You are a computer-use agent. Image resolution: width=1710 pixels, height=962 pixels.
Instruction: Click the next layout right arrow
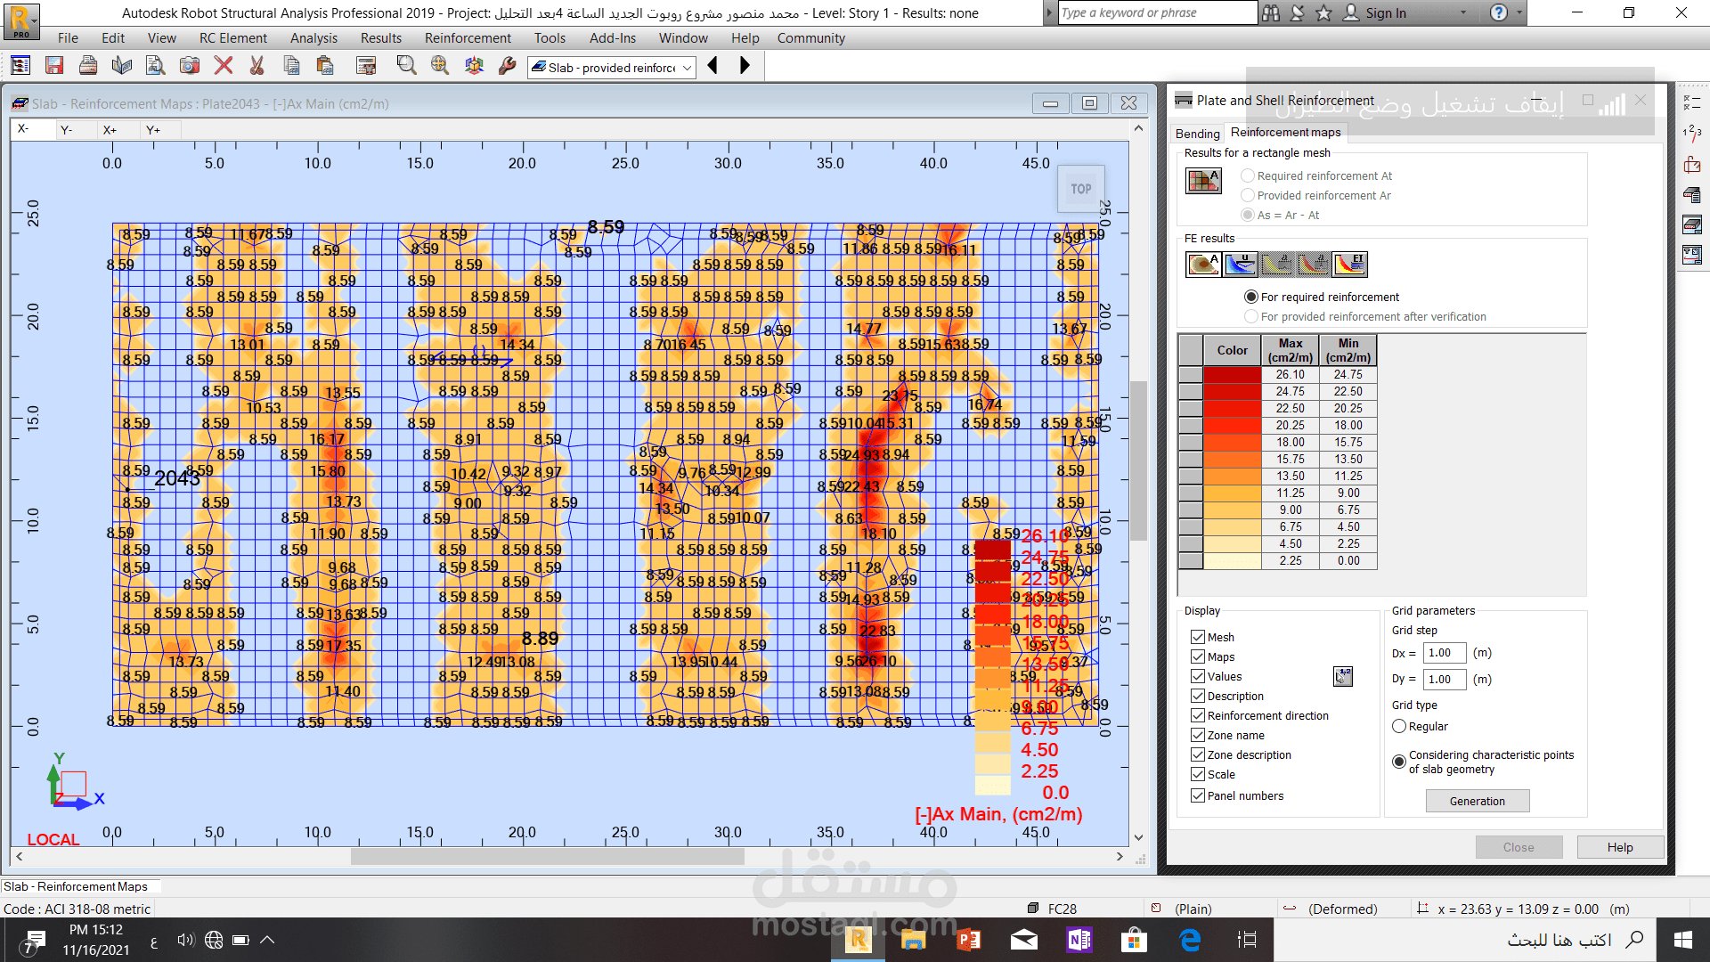pos(745,65)
